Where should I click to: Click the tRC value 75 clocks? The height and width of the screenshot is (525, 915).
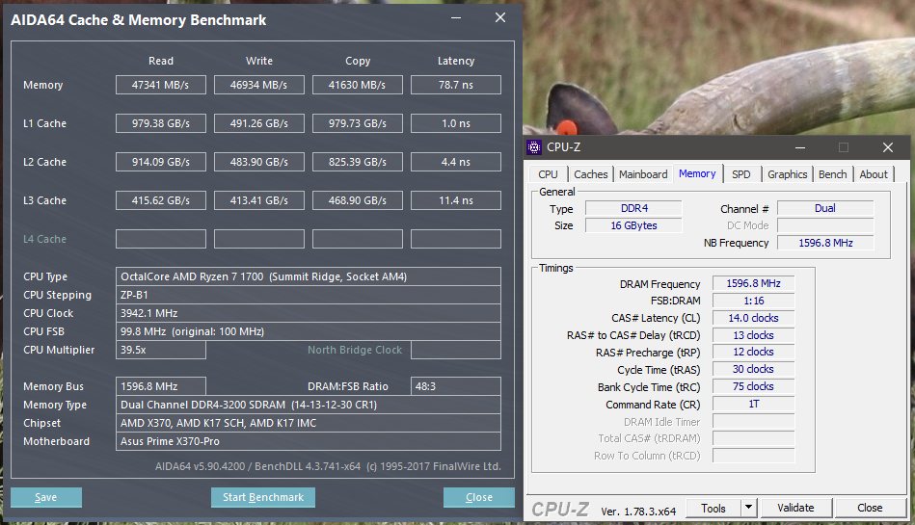[753, 386]
